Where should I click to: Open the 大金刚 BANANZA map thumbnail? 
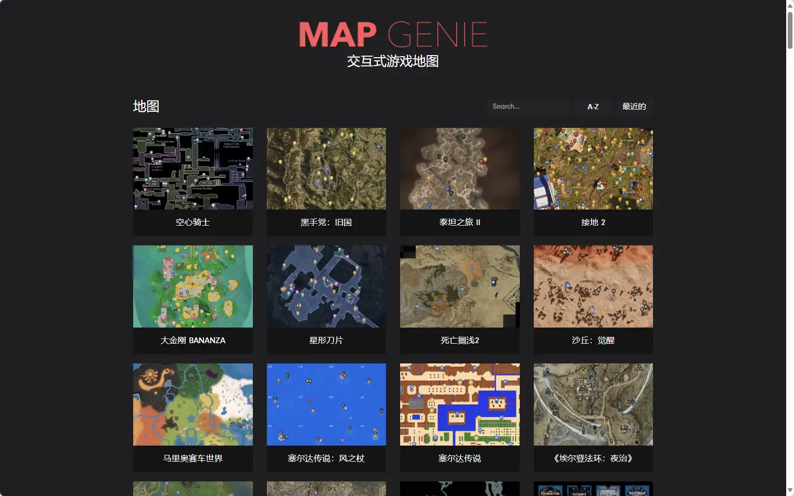[x=193, y=286]
